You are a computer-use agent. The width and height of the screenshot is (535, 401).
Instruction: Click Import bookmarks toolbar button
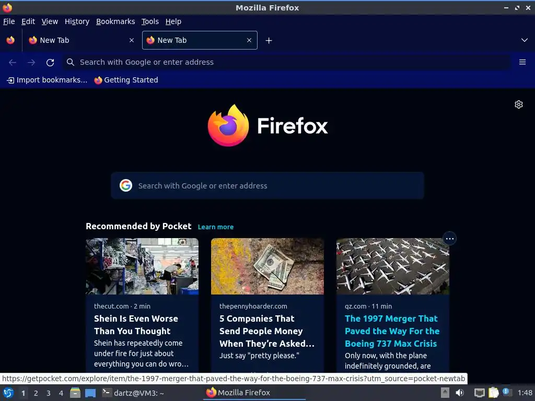(47, 80)
